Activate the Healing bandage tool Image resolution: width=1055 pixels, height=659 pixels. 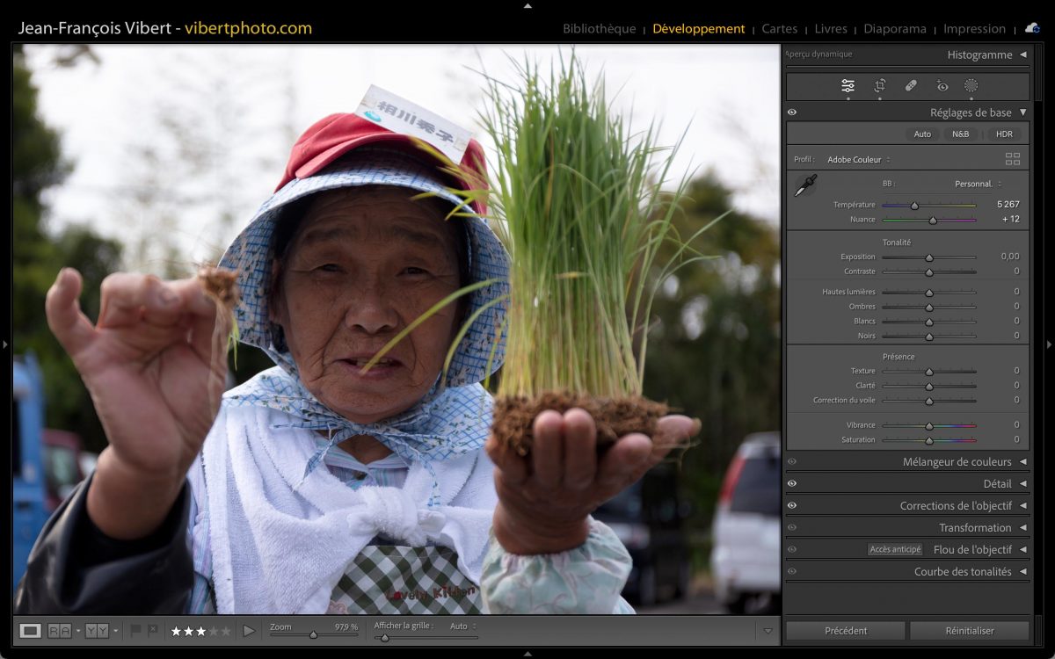(x=911, y=85)
